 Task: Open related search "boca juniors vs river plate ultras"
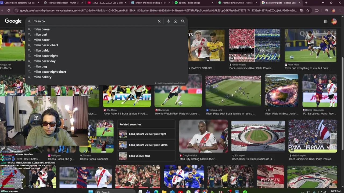click(146, 145)
